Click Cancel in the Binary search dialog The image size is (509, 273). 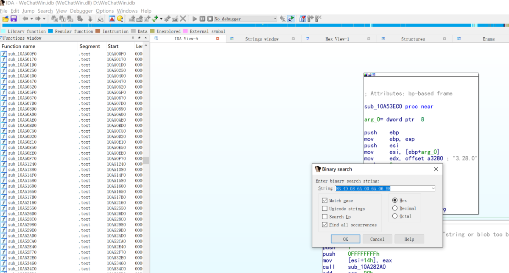[x=377, y=239]
